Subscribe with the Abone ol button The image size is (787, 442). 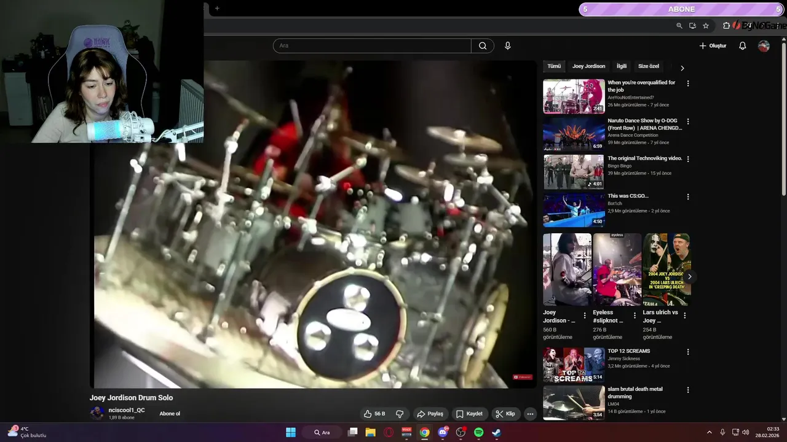(170, 414)
